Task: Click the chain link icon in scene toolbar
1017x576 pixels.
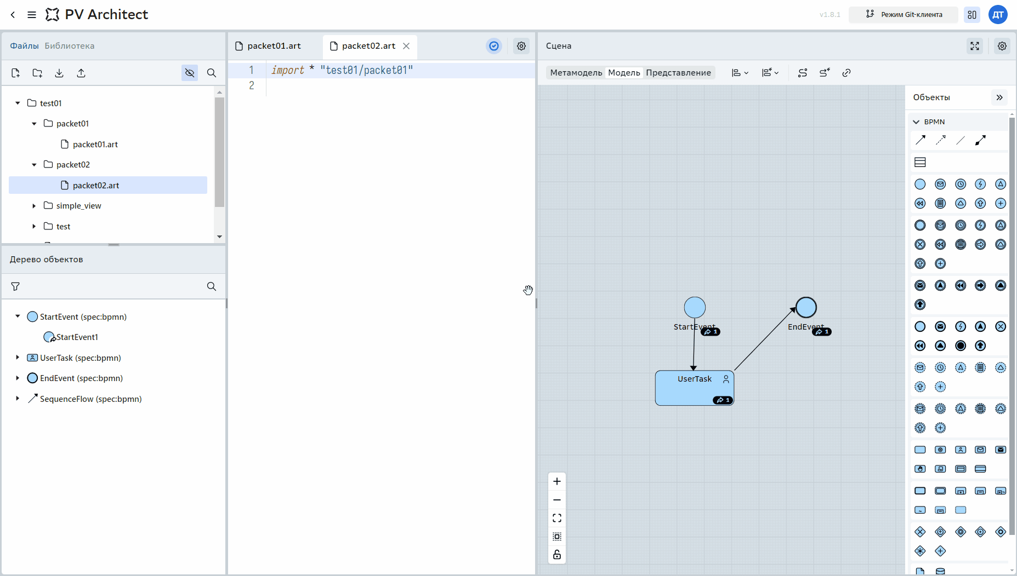Action: (846, 73)
